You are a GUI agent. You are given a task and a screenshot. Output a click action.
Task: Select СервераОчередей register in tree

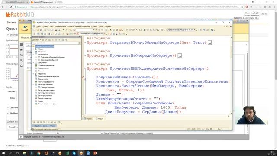point(47,88)
